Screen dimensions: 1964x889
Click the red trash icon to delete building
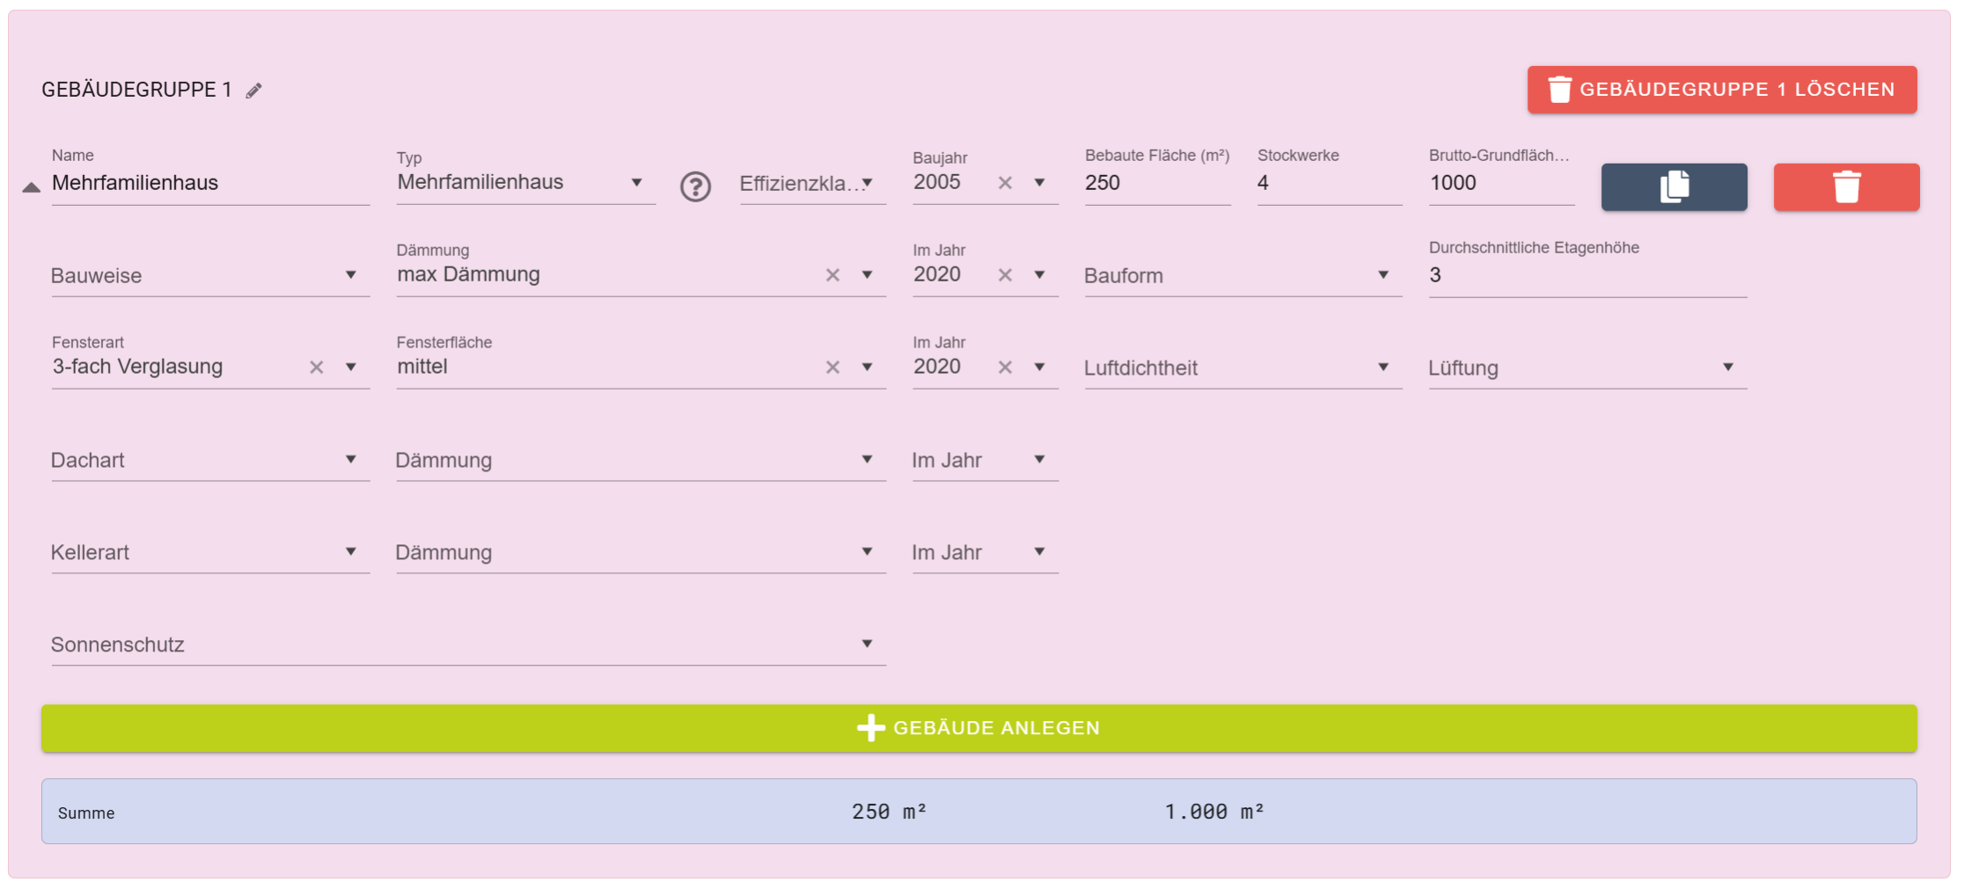(x=1846, y=186)
